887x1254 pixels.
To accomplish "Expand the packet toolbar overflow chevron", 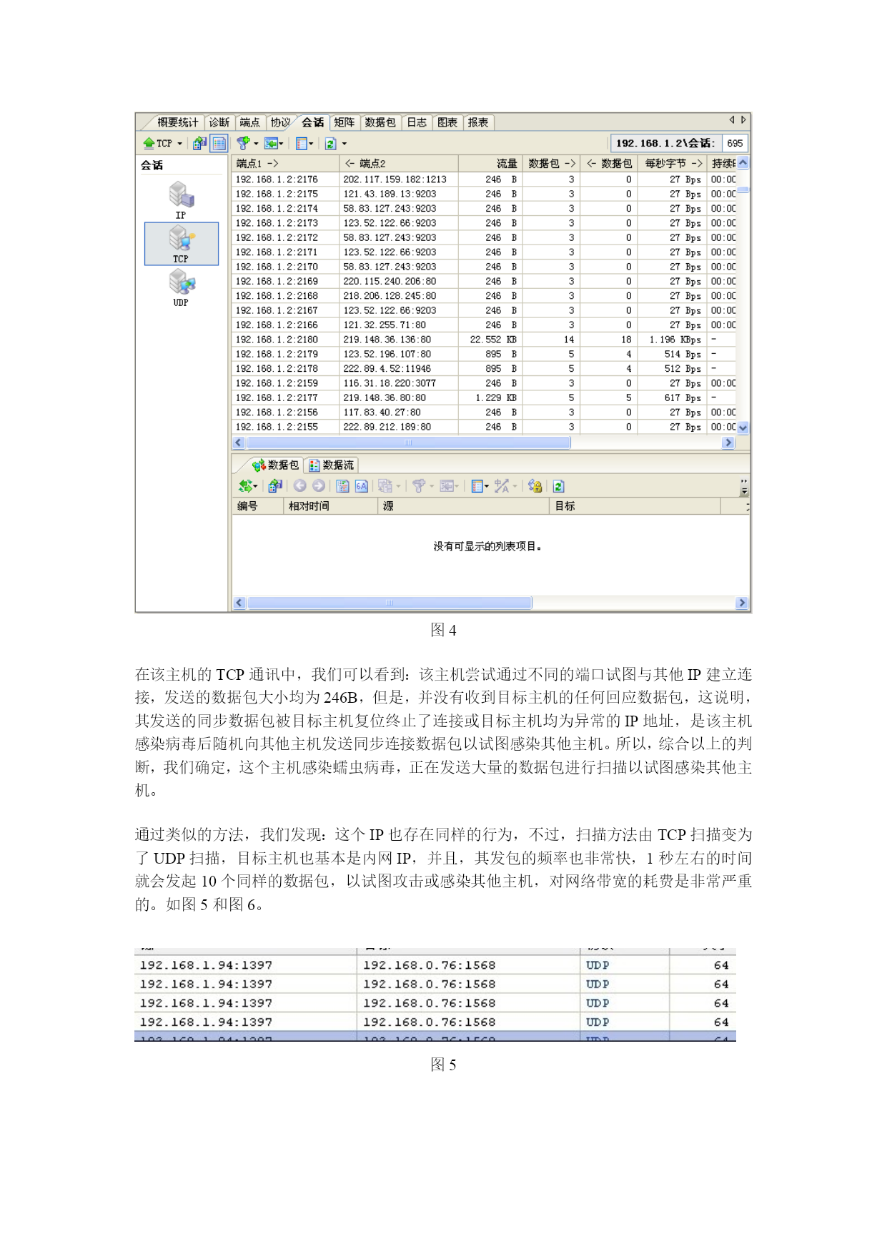I will [x=744, y=487].
